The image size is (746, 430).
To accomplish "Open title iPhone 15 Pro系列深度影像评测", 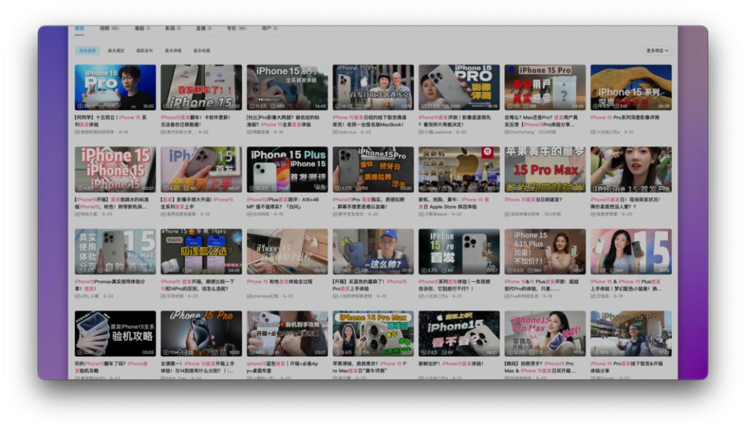I will click(624, 117).
